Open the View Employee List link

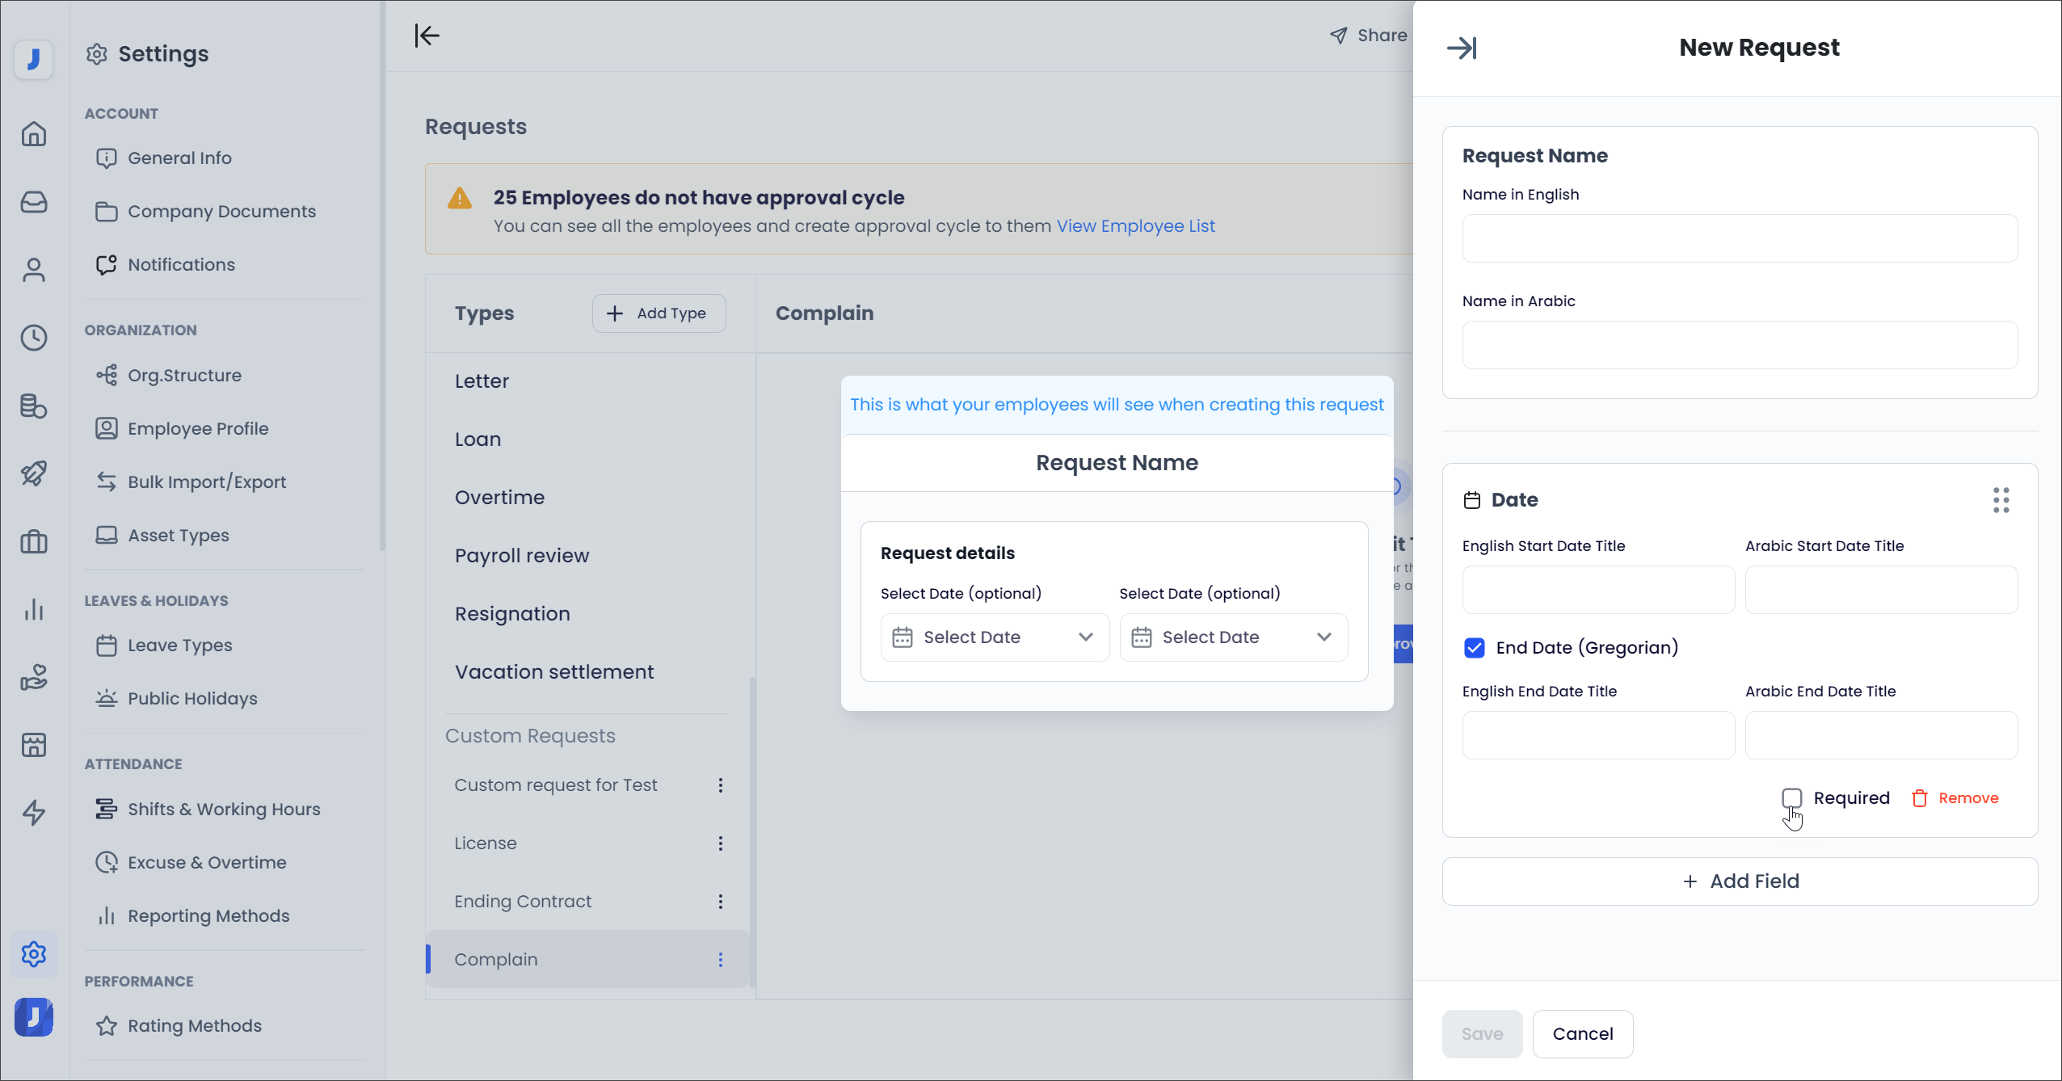(x=1135, y=226)
